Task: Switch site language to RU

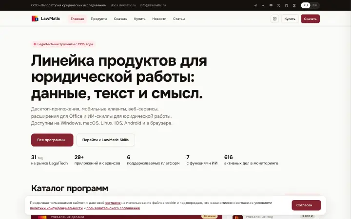Action: (306, 5)
